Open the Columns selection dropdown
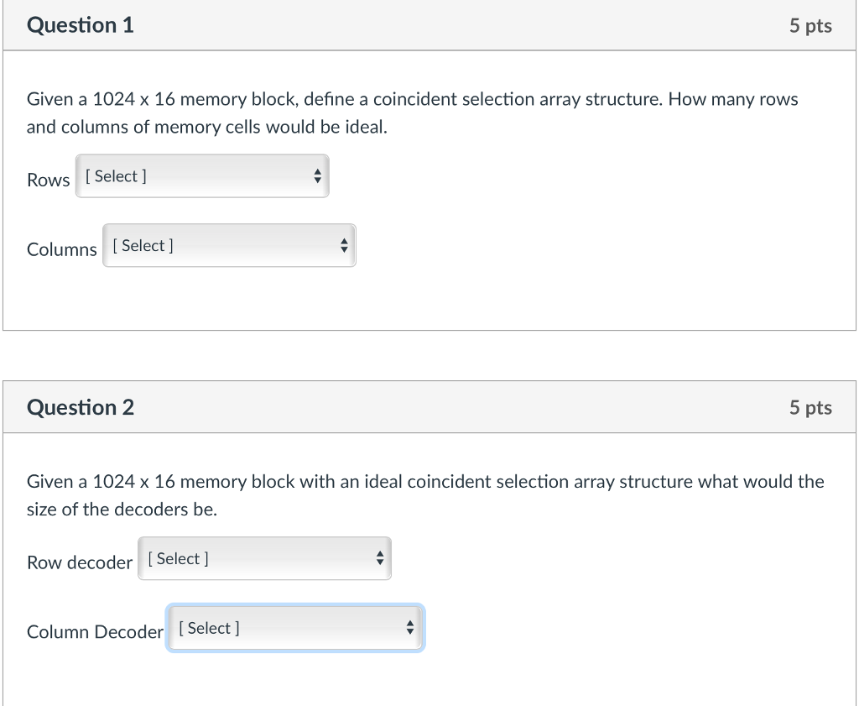859x706 pixels. click(x=229, y=245)
